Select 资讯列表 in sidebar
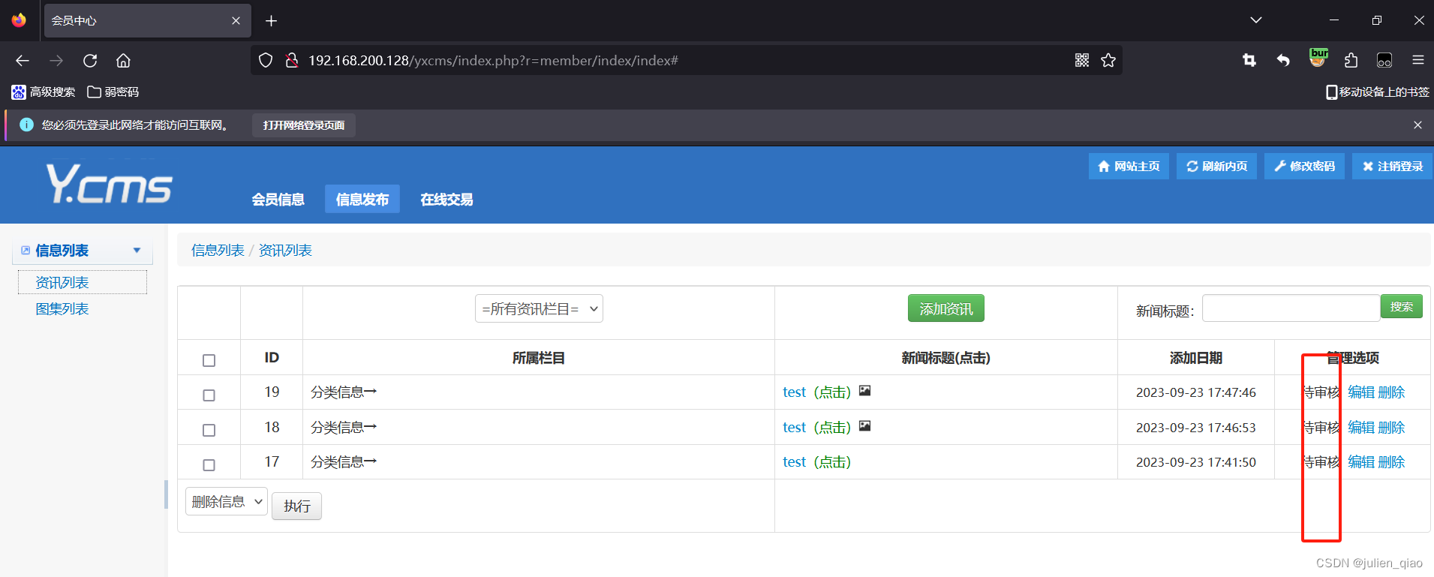Viewport: 1434px width, 577px height. 83,283
